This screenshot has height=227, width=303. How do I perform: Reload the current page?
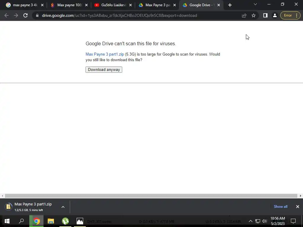tap(25, 15)
